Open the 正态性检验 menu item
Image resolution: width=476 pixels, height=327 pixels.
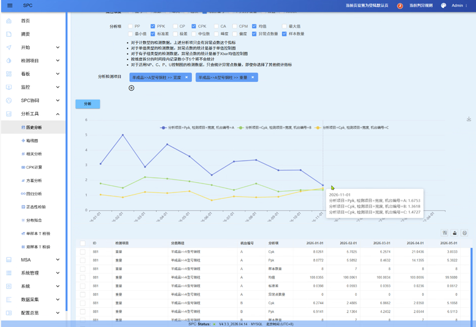point(33,207)
